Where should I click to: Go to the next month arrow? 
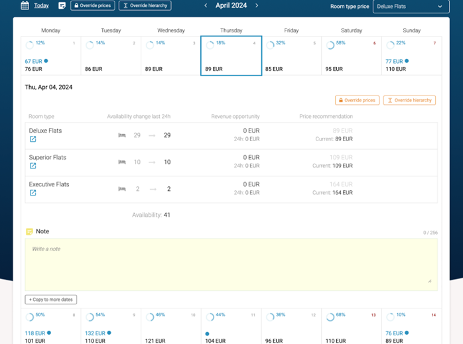(257, 5)
